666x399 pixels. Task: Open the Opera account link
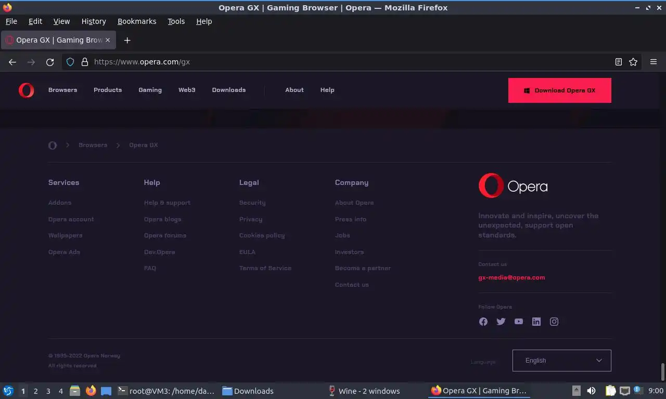pos(71,219)
